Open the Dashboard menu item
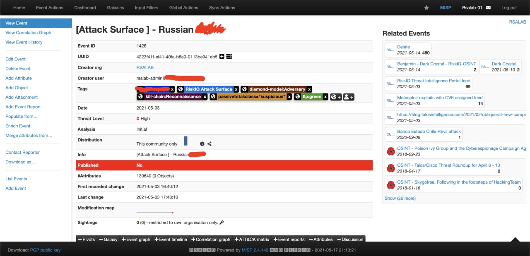Screen dimensions: 530x256 pos(85,7)
